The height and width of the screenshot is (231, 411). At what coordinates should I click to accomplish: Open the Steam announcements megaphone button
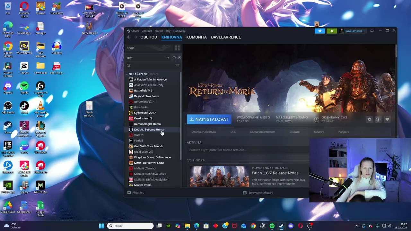tap(320, 31)
